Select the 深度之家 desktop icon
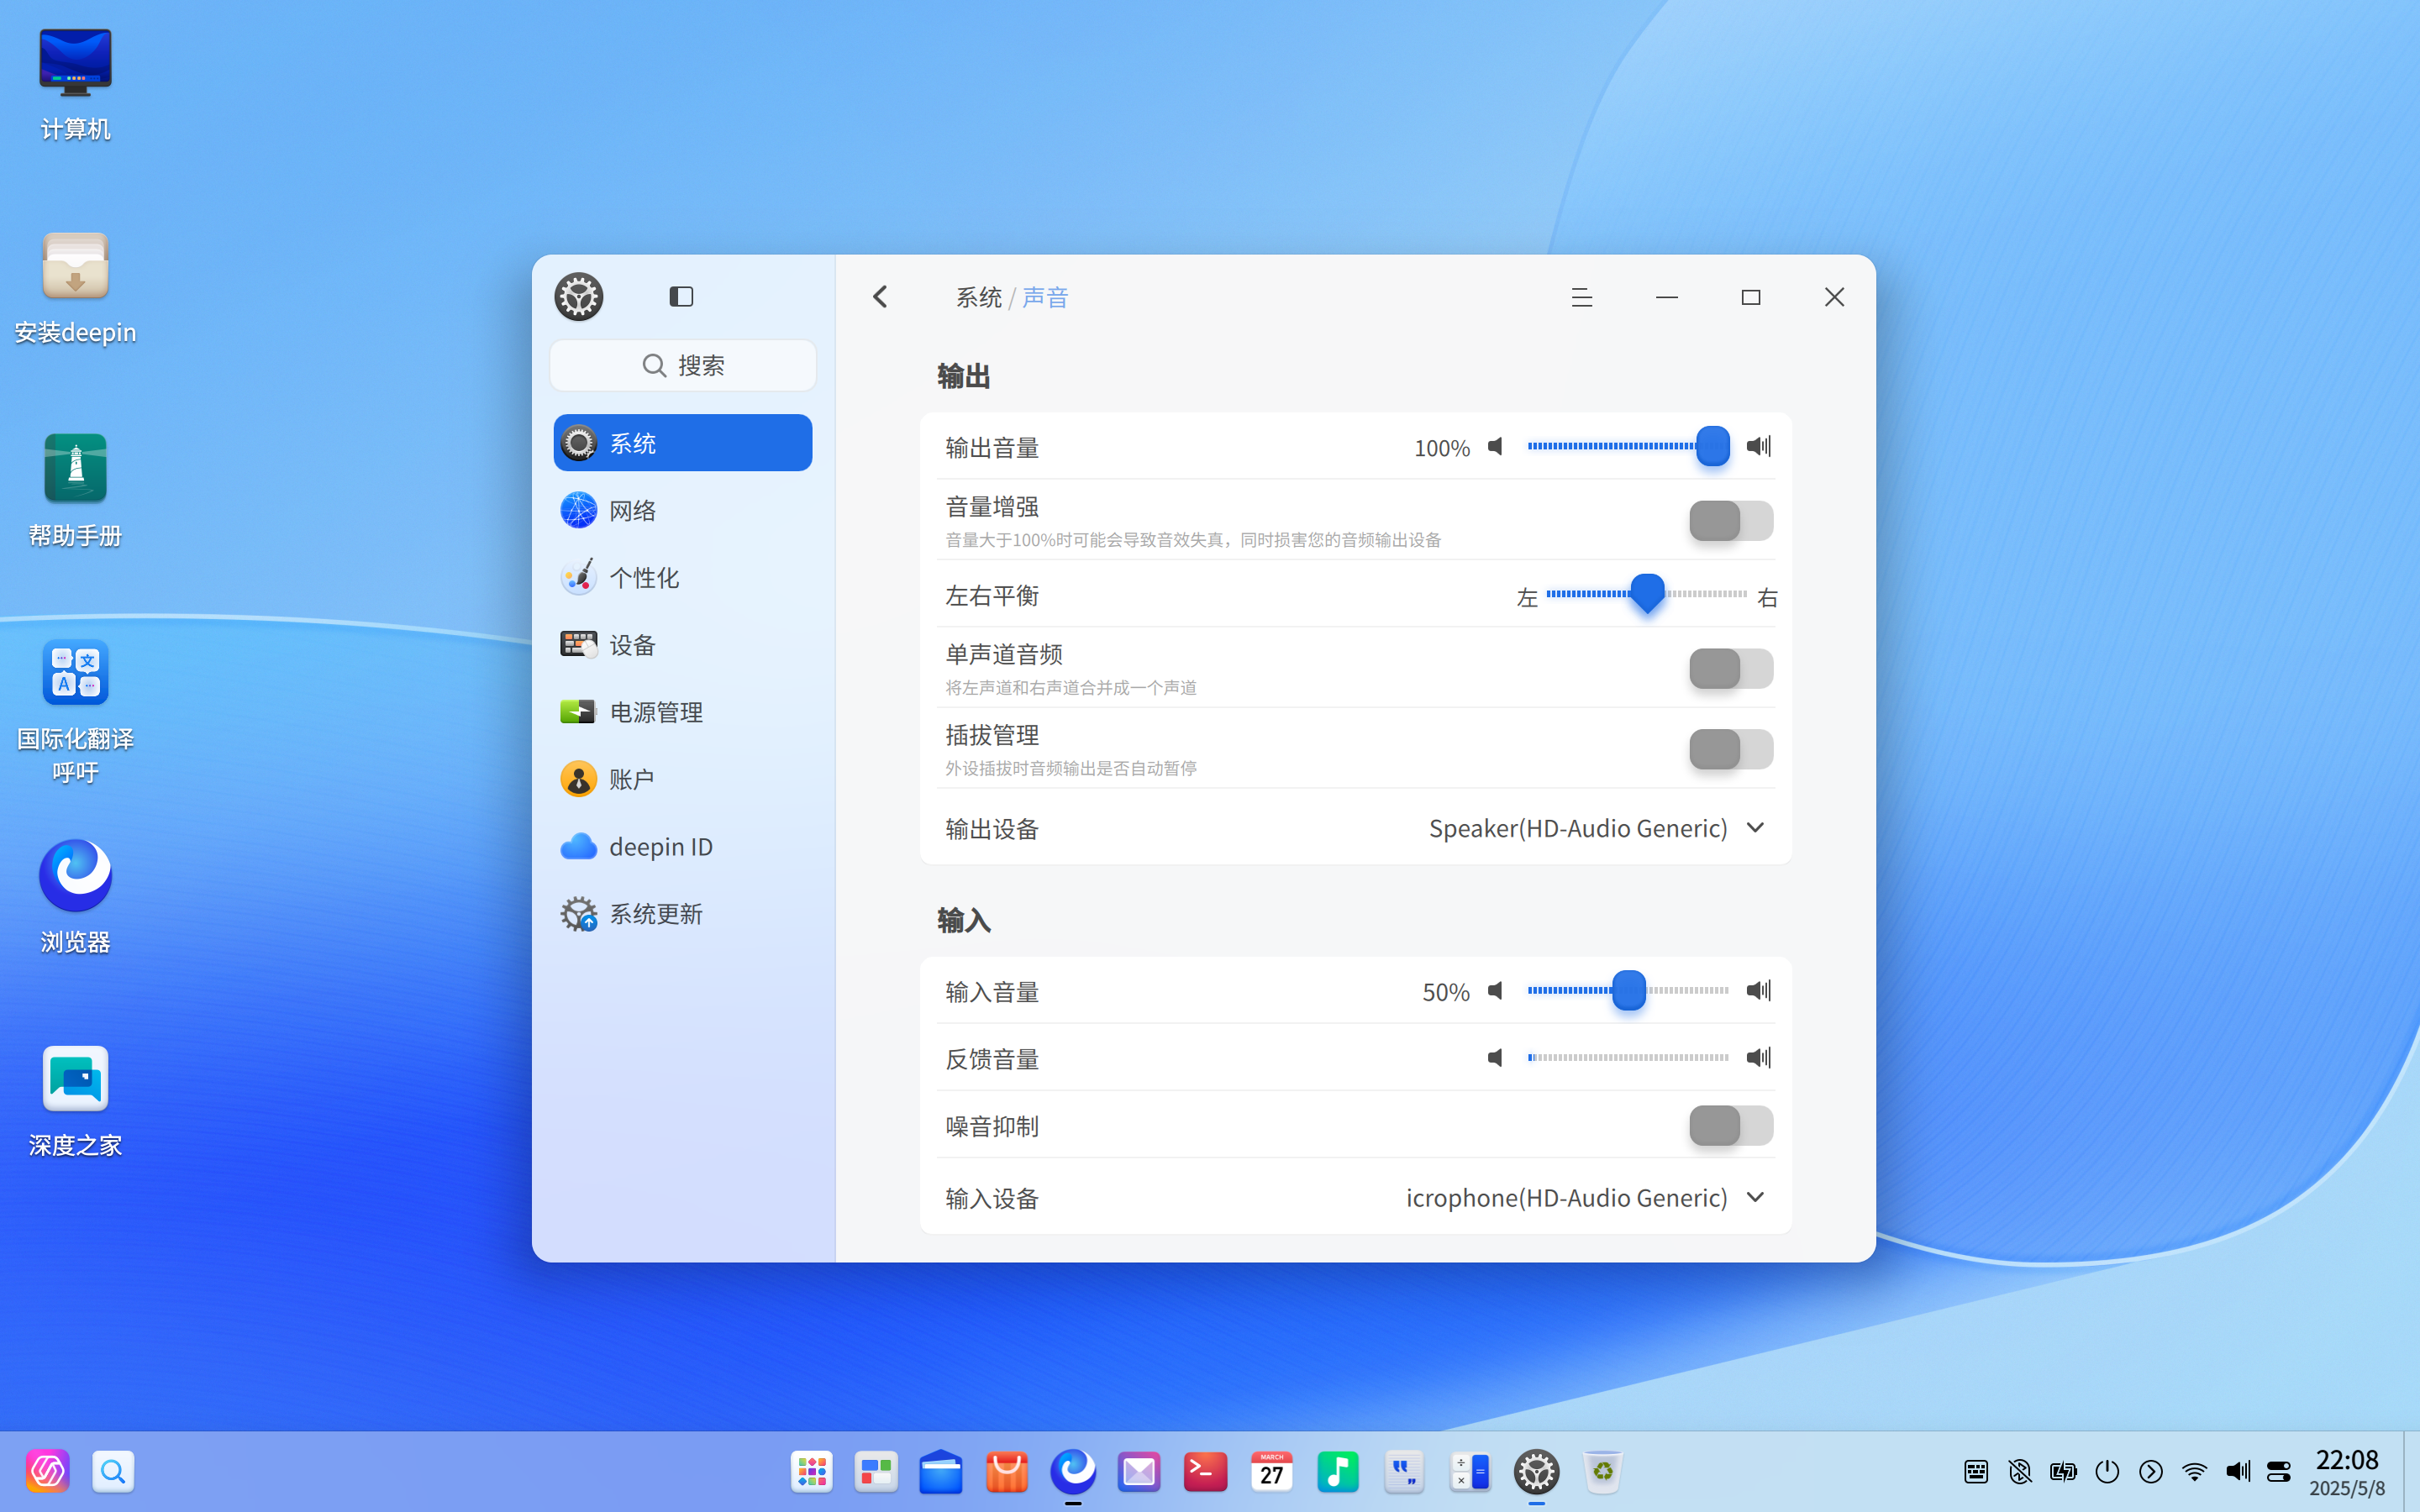This screenshot has height=1512, width=2420. tap(75, 1102)
